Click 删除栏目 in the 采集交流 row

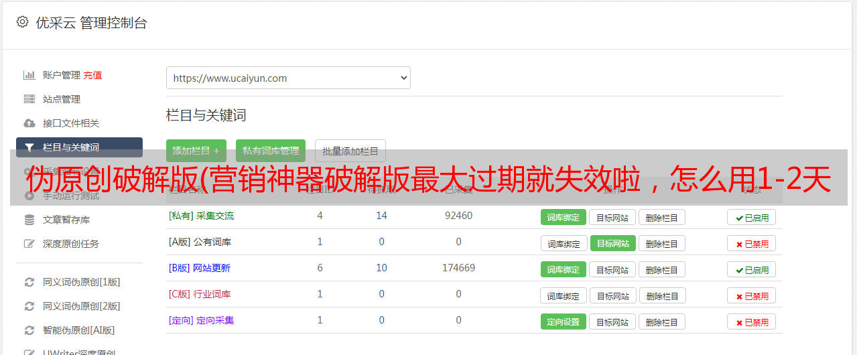[661, 217]
